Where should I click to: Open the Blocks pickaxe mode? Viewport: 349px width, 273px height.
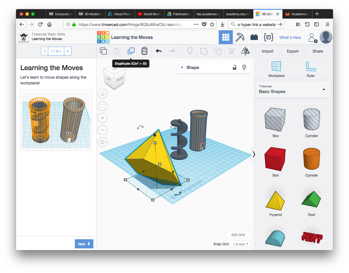pyautogui.click(x=240, y=37)
